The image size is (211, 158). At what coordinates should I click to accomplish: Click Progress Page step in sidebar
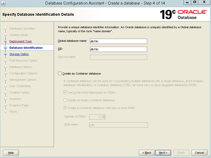pyautogui.click(x=19, y=105)
